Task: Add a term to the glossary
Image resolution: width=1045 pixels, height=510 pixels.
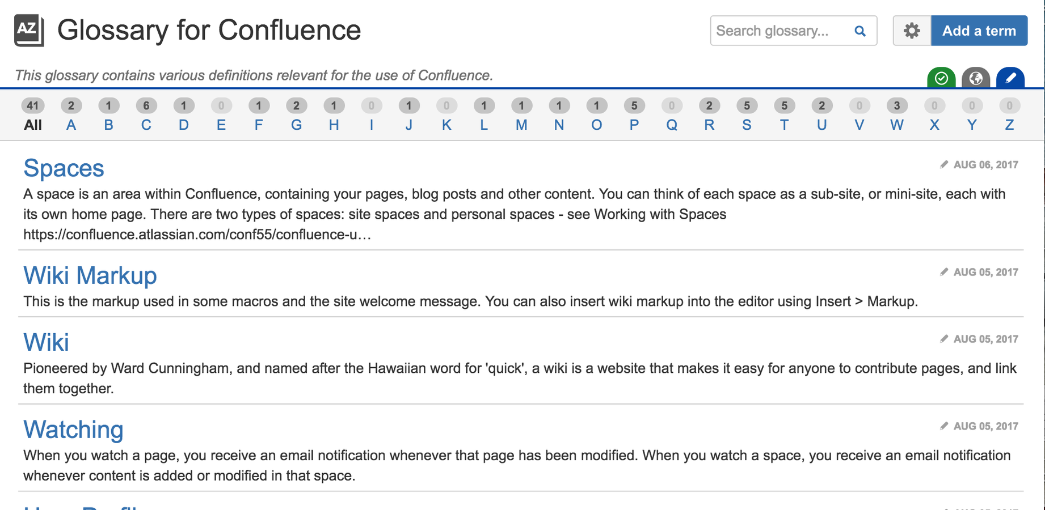Action: pyautogui.click(x=979, y=31)
